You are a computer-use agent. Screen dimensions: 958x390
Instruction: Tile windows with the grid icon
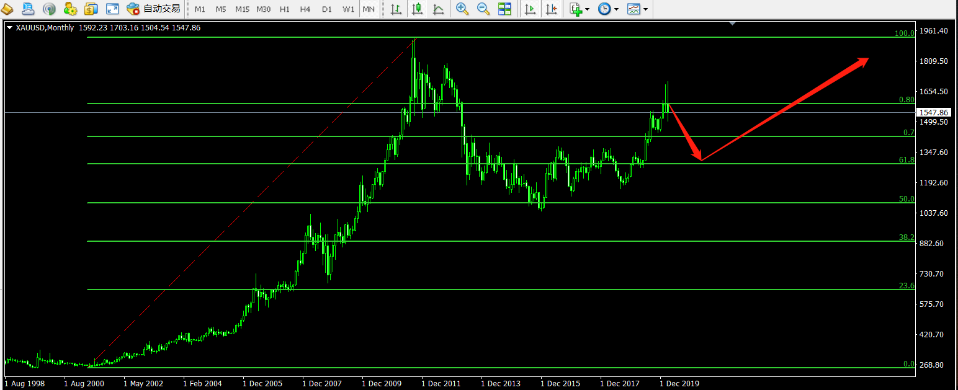pyautogui.click(x=504, y=9)
